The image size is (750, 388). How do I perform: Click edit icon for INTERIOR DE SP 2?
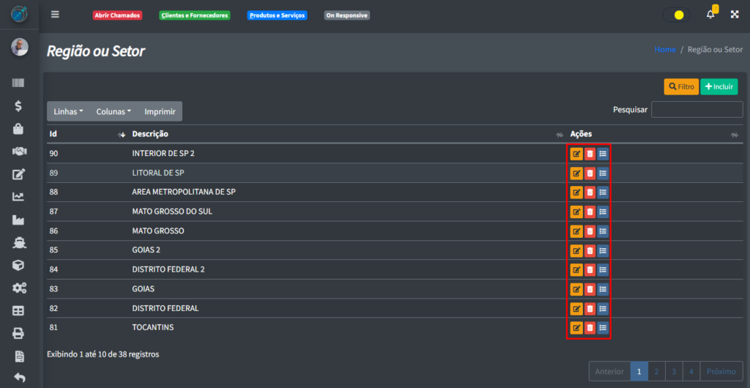(x=576, y=154)
